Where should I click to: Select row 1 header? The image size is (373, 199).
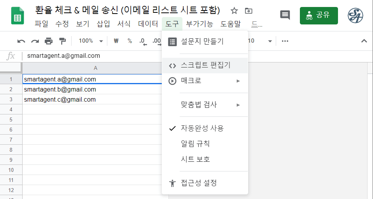11,79
